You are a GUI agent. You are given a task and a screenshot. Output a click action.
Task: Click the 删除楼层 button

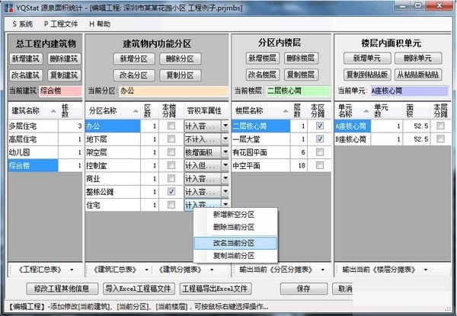pos(301,58)
